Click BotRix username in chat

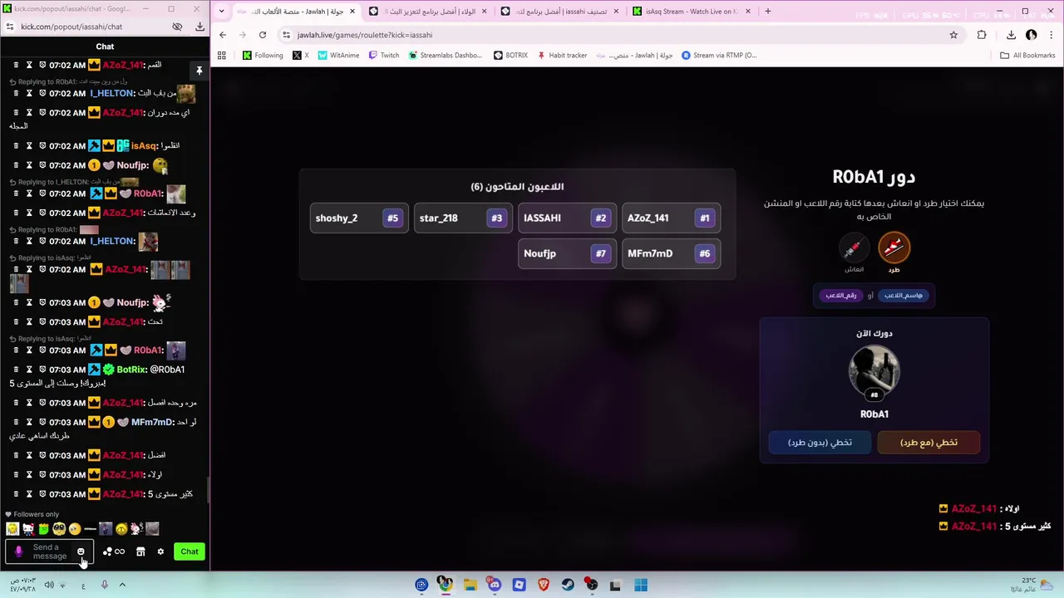click(131, 370)
